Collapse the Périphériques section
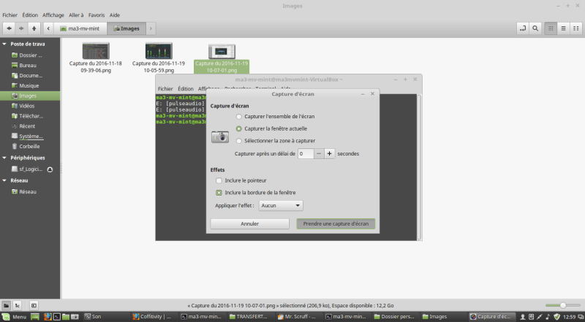 (4, 158)
